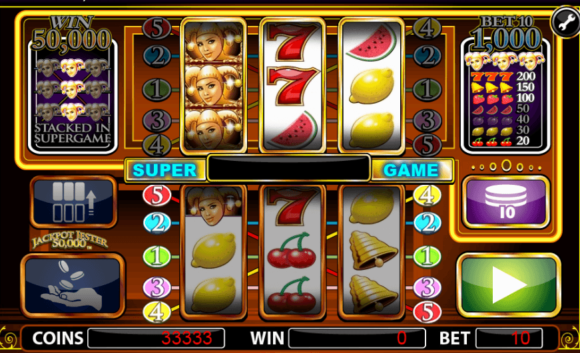Click the move-reels-up transfer icon
The height and width of the screenshot is (353, 580).
(x=73, y=201)
